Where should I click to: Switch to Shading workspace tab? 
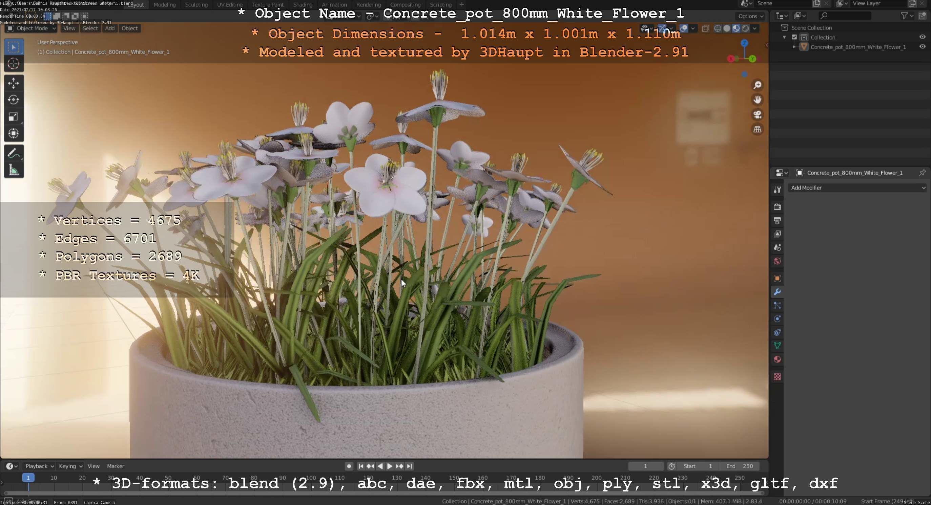(x=303, y=5)
